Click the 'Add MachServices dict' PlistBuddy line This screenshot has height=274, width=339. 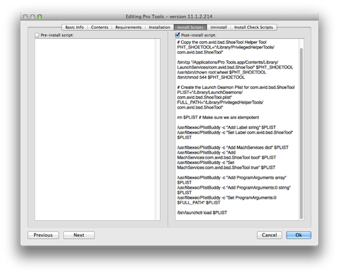(x=232, y=147)
